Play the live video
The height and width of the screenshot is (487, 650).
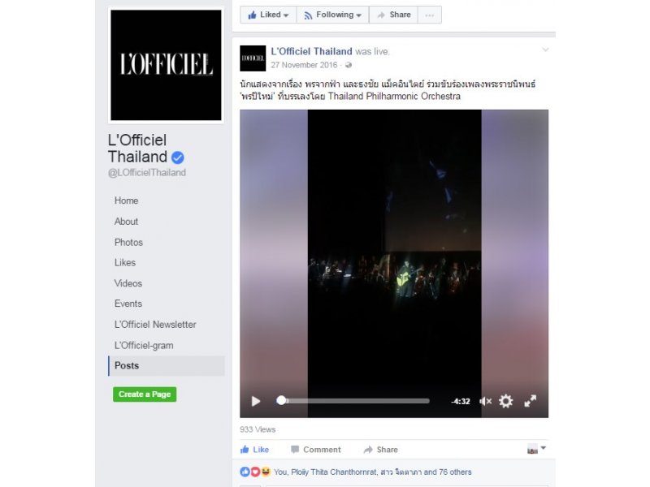point(256,401)
